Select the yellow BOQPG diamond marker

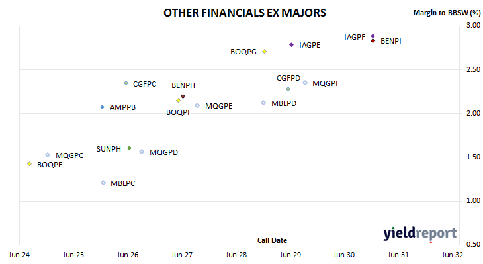coord(264,52)
